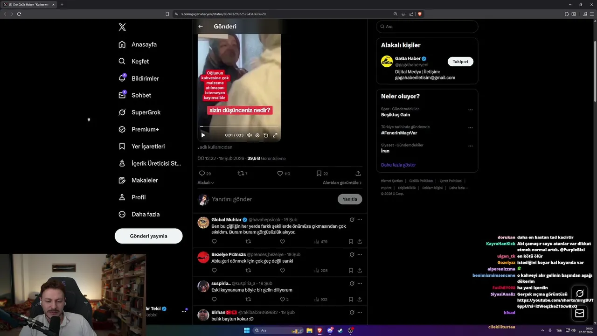Open Alıntıları görüntüle link

click(x=342, y=182)
